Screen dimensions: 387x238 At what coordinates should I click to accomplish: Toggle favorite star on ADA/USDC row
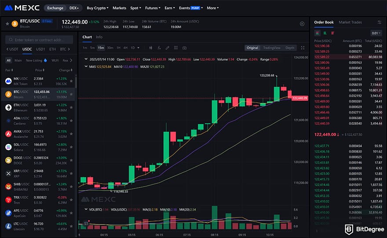[x=71, y=121]
